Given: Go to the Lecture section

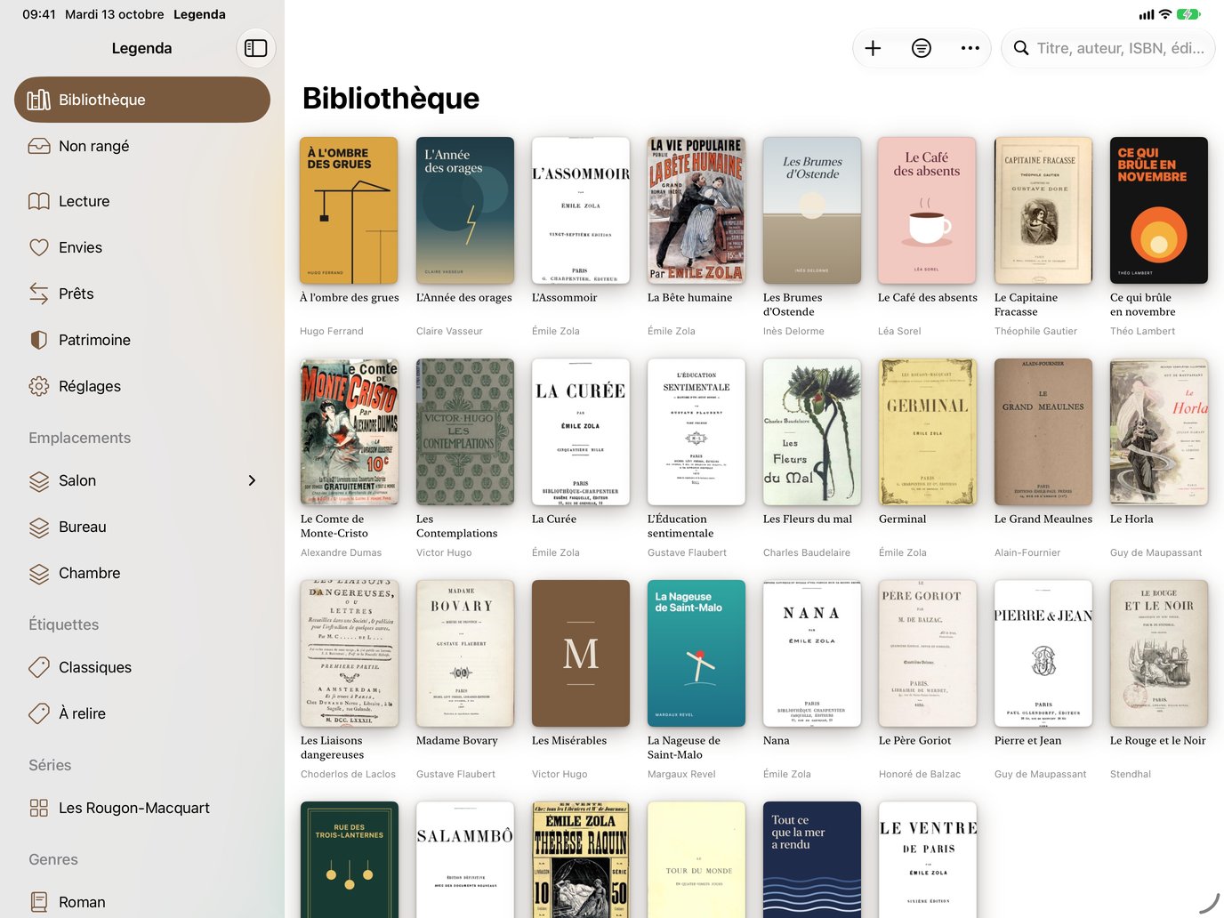Looking at the screenshot, I should (x=142, y=201).
